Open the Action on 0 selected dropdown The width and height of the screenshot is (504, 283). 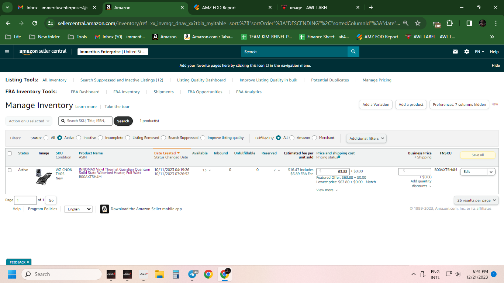pos(29,121)
